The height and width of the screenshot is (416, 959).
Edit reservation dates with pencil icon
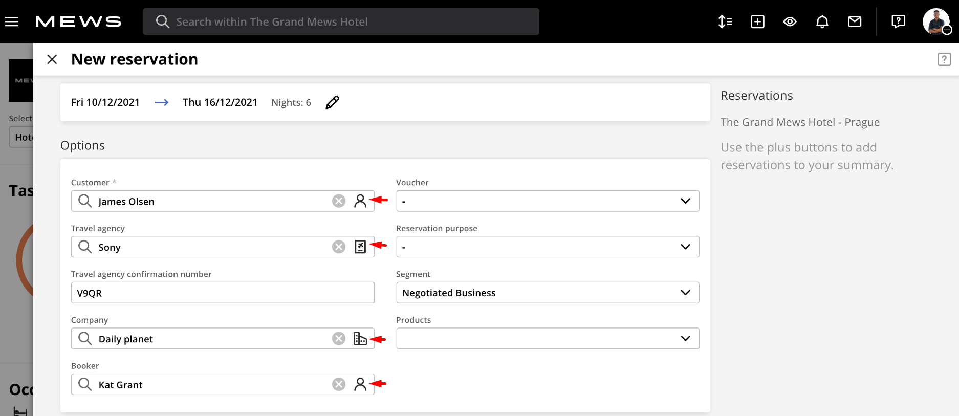(x=332, y=102)
